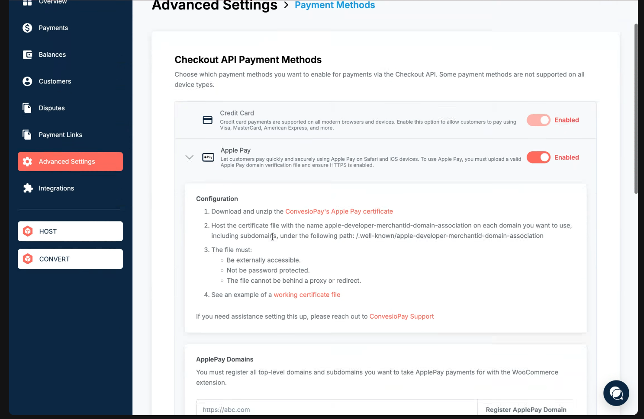Disable the Credit Card payment toggle
The width and height of the screenshot is (644, 419).
coord(538,120)
